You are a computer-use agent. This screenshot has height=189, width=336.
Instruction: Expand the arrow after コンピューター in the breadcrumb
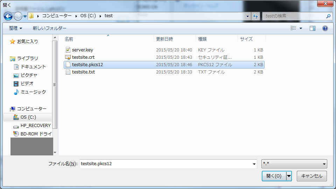[76, 16]
